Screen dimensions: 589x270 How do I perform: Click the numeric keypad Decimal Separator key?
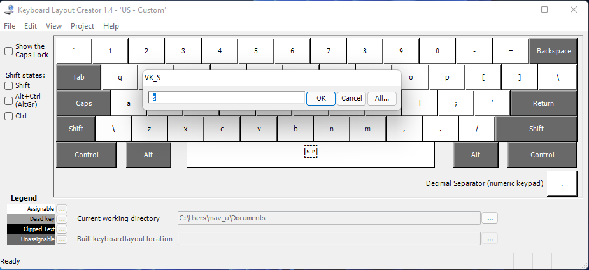tap(562, 183)
